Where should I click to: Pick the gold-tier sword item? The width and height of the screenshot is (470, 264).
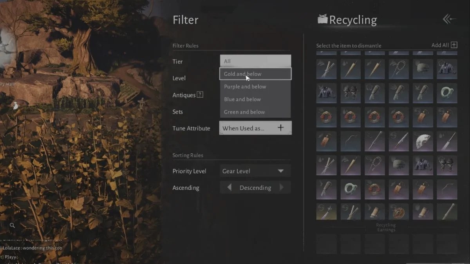pos(326,212)
